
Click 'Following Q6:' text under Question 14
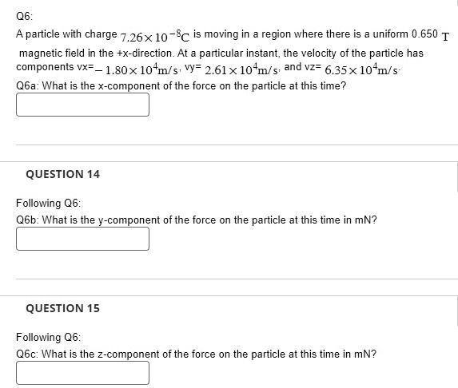click(x=48, y=203)
